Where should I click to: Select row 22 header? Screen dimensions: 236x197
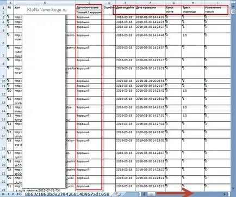tap(3, 180)
